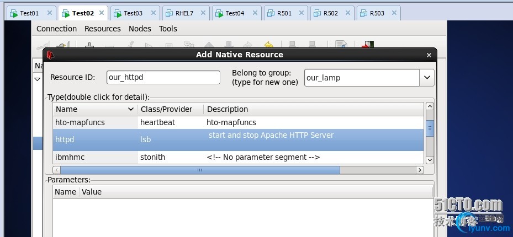513x237 pixels.
Task: Close the Test03 tab with its X
Action: 153,13
